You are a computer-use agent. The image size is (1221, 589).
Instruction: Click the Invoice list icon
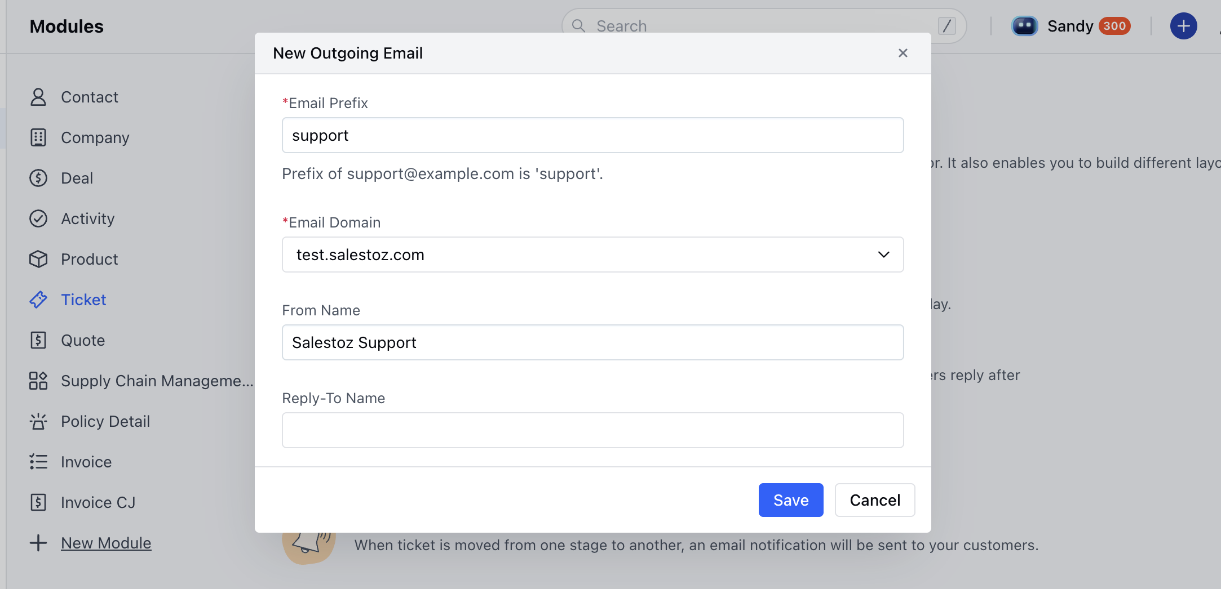click(38, 462)
